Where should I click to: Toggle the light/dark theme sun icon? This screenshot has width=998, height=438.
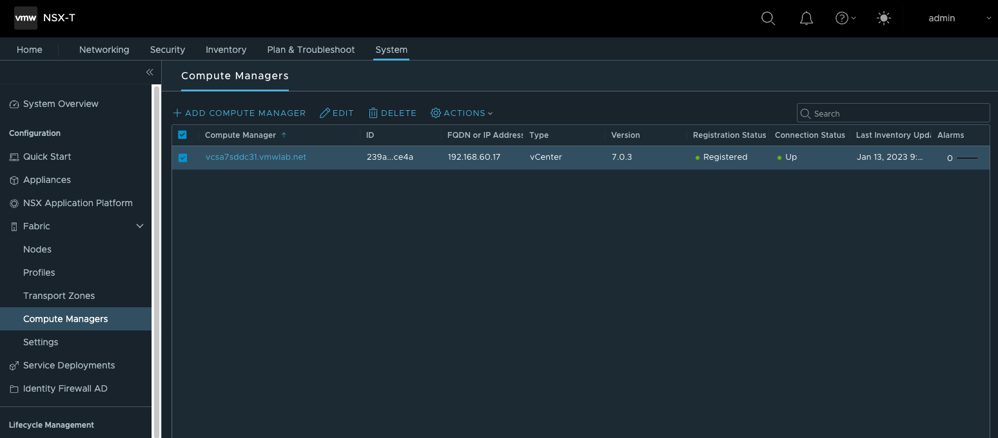(x=884, y=18)
